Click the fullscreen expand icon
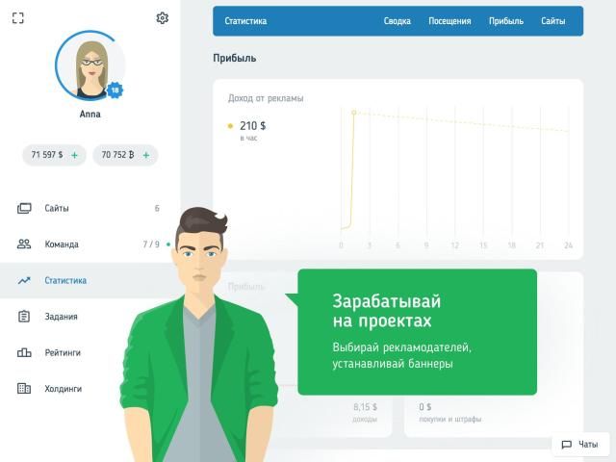This screenshot has width=616, height=462. point(17,18)
